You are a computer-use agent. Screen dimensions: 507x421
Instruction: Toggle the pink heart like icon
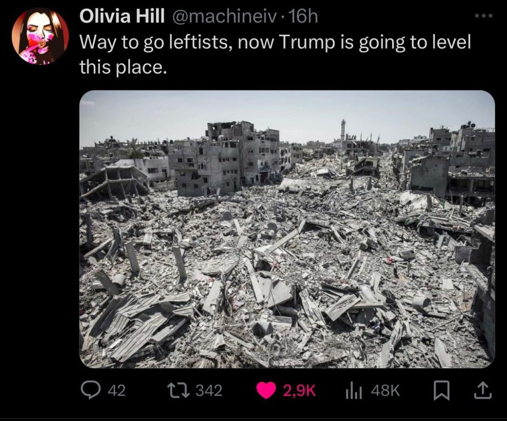pyautogui.click(x=266, y=391)
